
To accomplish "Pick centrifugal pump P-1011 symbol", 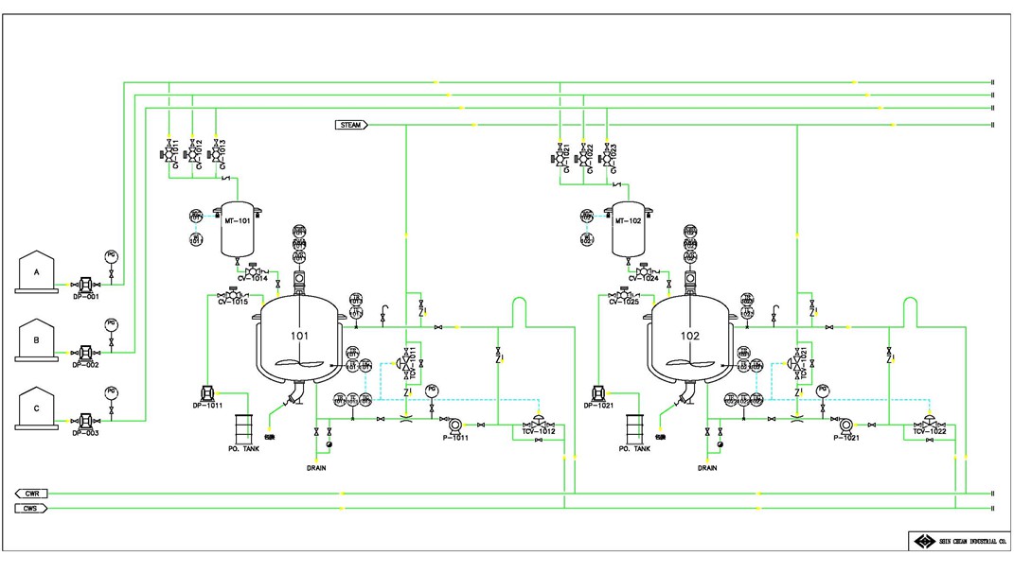I will [x=452, y=425].
